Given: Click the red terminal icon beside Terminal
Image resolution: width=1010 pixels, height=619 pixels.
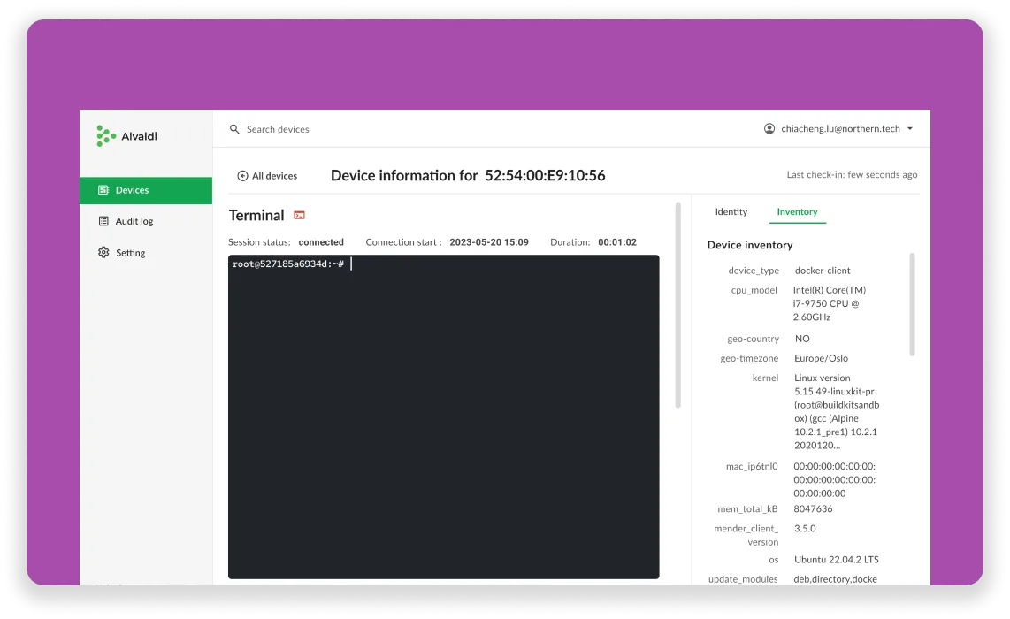Looking at the screenshot, I should coord(299,215).
